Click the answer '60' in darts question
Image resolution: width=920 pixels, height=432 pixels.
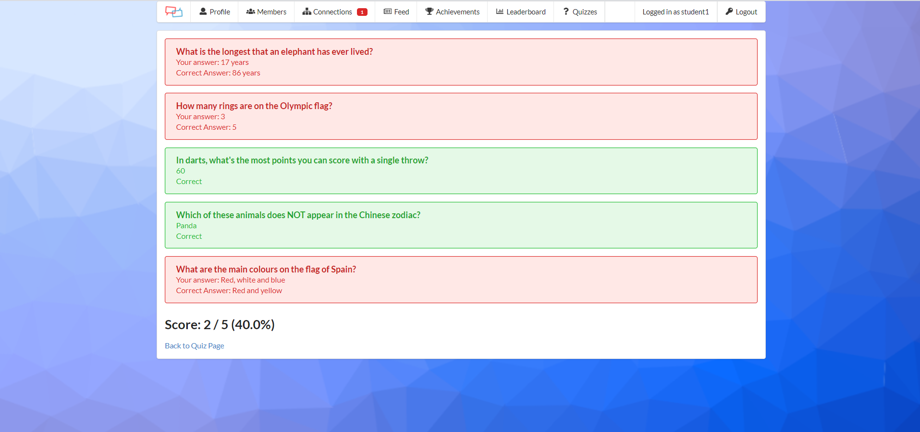(x=181, y=171)
